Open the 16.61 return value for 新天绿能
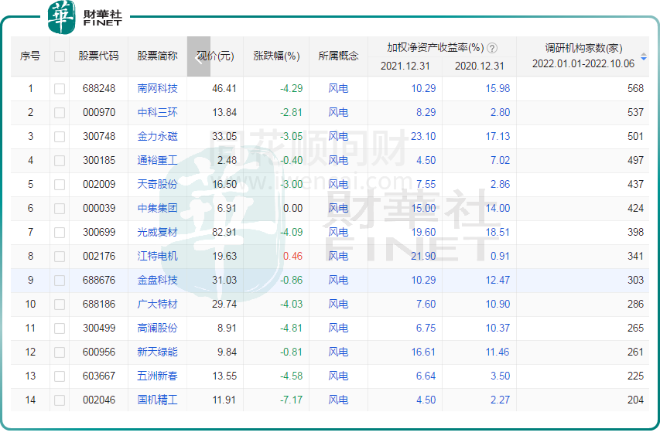The image size is (660, 446). click(423, 352)
